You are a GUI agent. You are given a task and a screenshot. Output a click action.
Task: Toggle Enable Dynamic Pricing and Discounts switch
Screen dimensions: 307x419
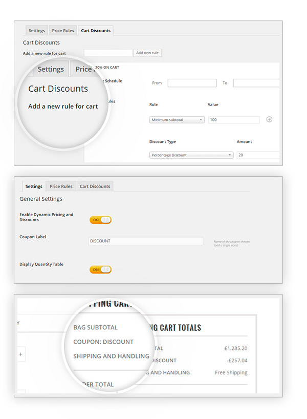100,220
